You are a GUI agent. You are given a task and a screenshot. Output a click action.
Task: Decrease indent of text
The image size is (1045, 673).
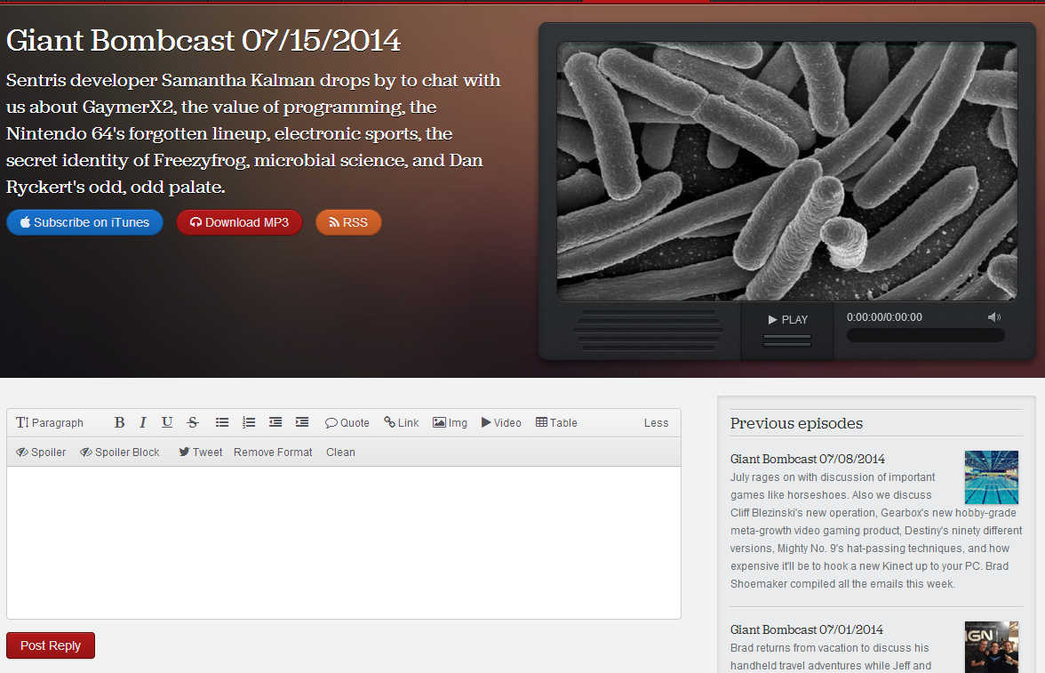(x=275, y=422)
